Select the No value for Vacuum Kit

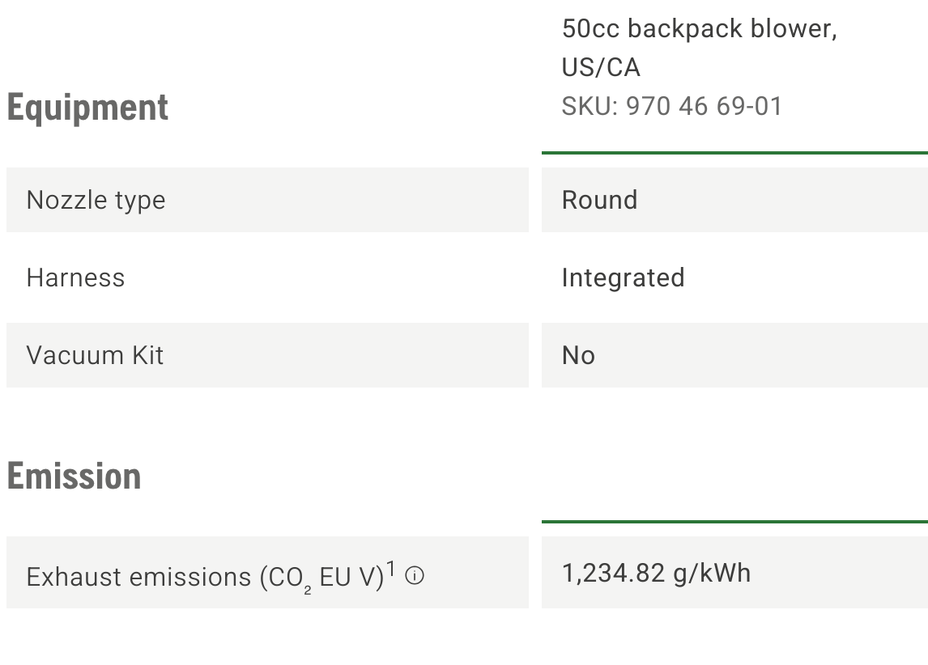tap(578, 355)
